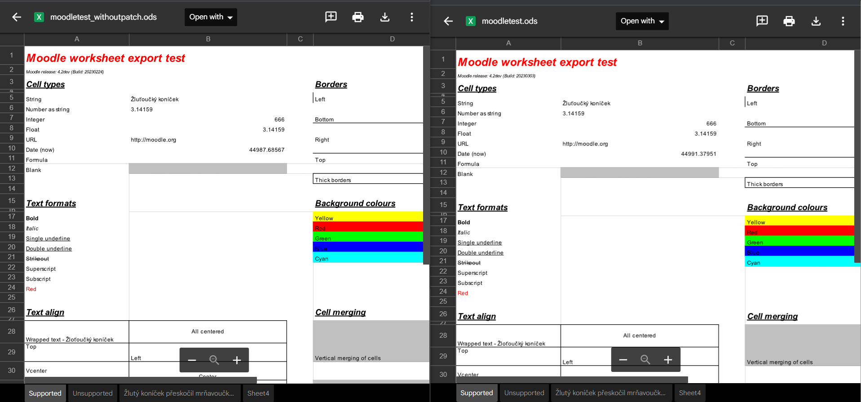Click 'Double underline' cell in right sheet
The image size is (861, 402).
pyautogui.click(x=481, y=253)
